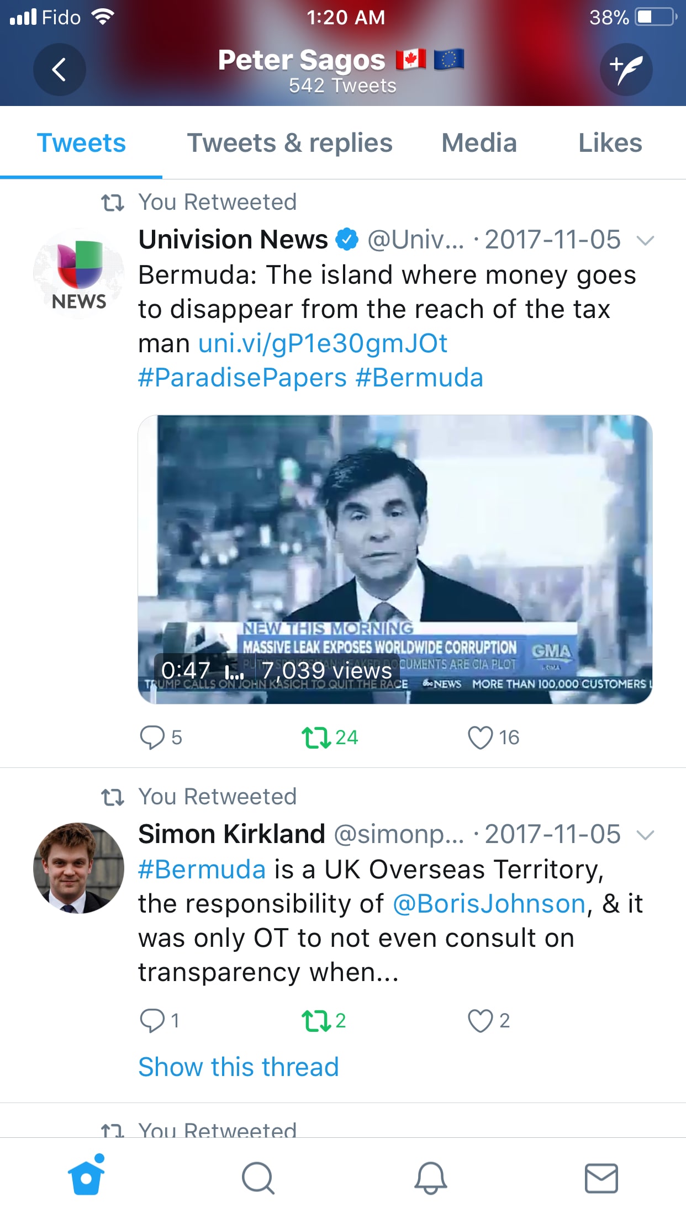Tap the back arrow button
686x1219 pixels.
pyautogui.click(x=59, y=70)
